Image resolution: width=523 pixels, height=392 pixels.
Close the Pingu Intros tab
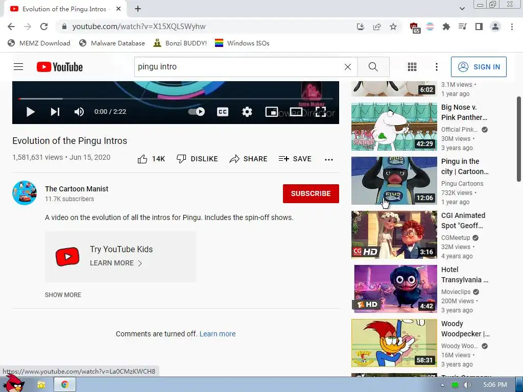coord(118,9)
